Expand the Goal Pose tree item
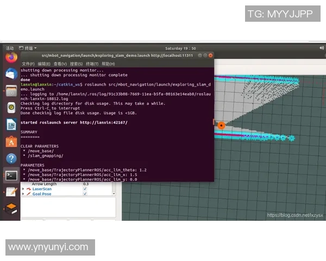This screenshot has width=326, height=261. point(23,194)
